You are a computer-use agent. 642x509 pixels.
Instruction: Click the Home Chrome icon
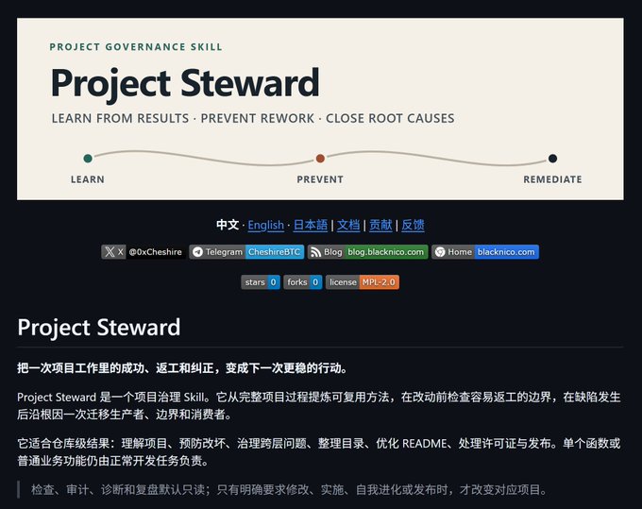point(440,252)
